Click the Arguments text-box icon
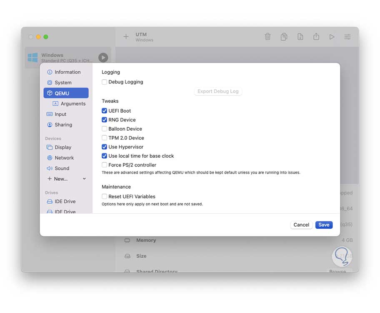 55,103
